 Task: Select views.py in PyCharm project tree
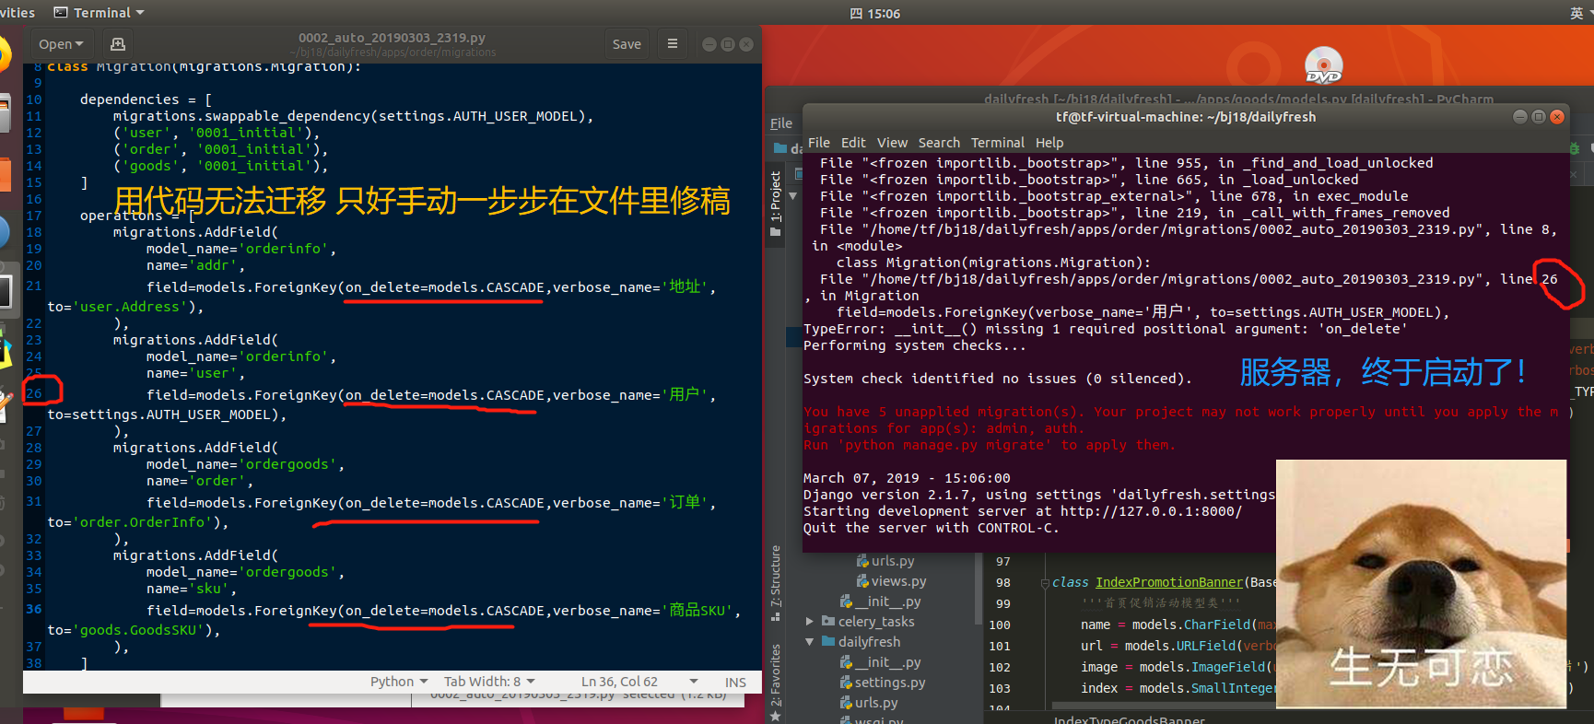899,581
